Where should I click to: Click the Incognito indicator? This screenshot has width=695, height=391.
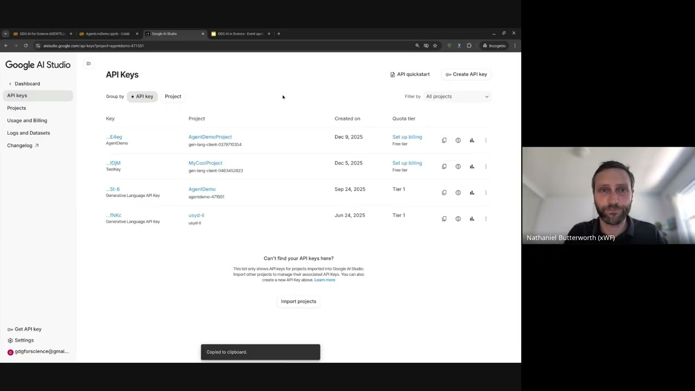tap(494, 46)
